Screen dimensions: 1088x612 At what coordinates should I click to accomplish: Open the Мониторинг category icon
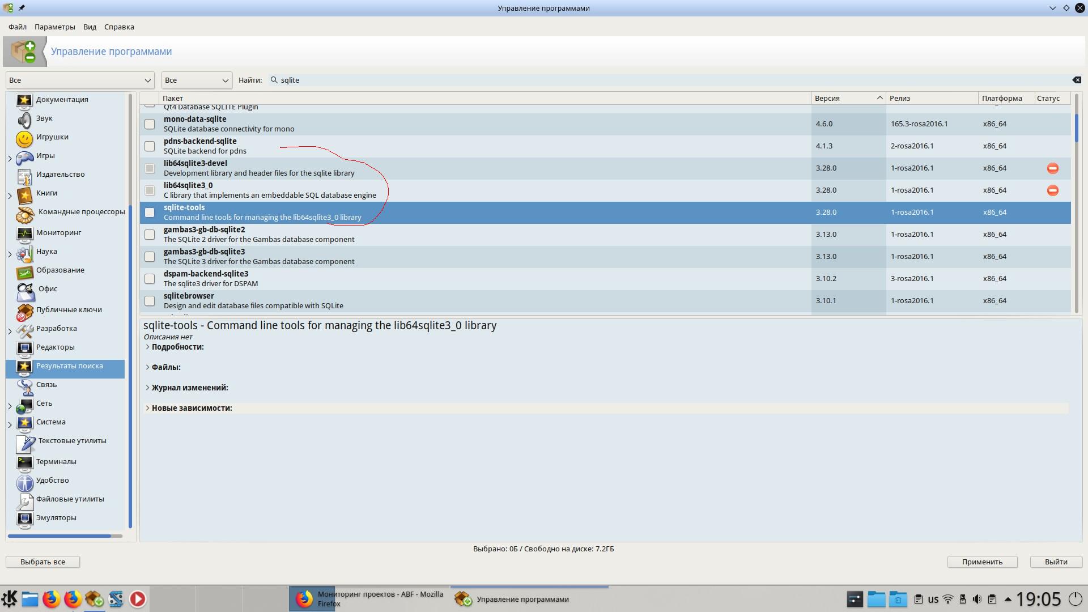pos(24,233)
